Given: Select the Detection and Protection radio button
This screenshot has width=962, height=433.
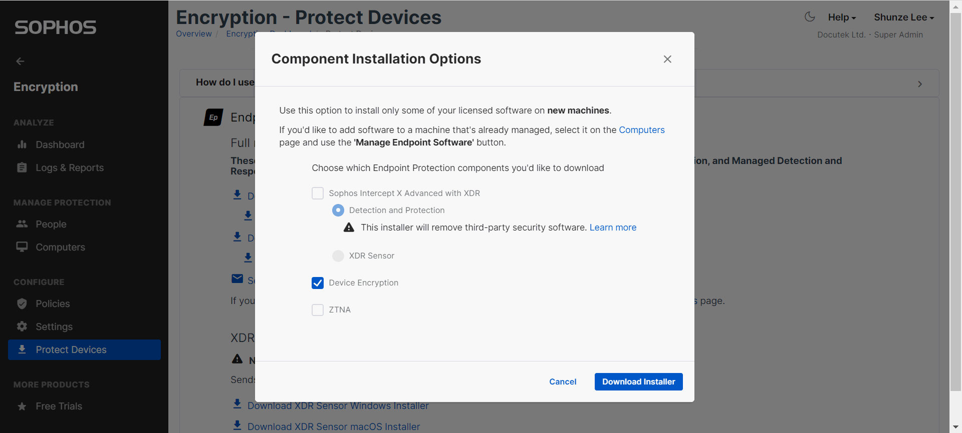Looking at the screenshot, I should tap(338, 210).
